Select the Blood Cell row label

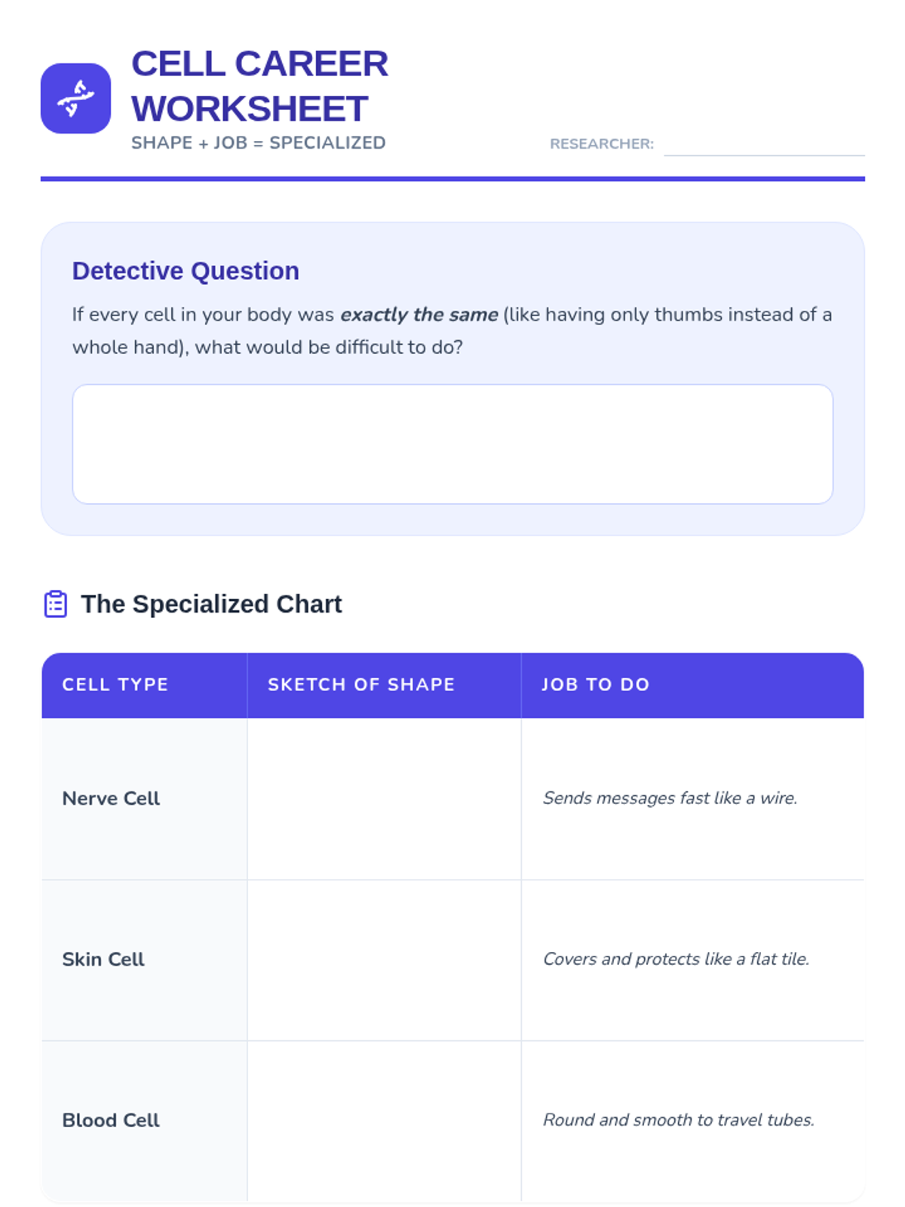click(111, 1120)
